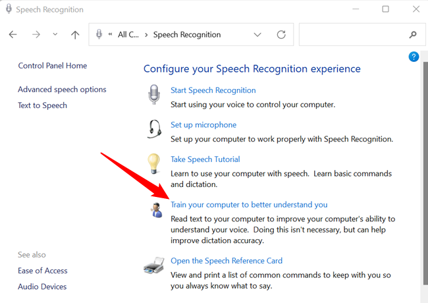The height and width of the screenshot is (303, 428).
Task: Click the search magnifier icon
Action: tap(413, 35)
